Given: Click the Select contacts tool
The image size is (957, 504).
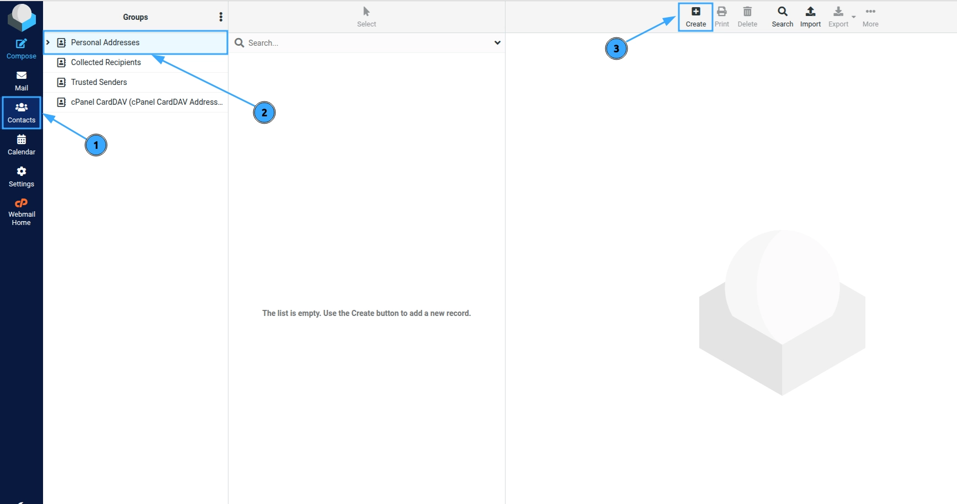Looking at the screenshot, I should [366, 17].
